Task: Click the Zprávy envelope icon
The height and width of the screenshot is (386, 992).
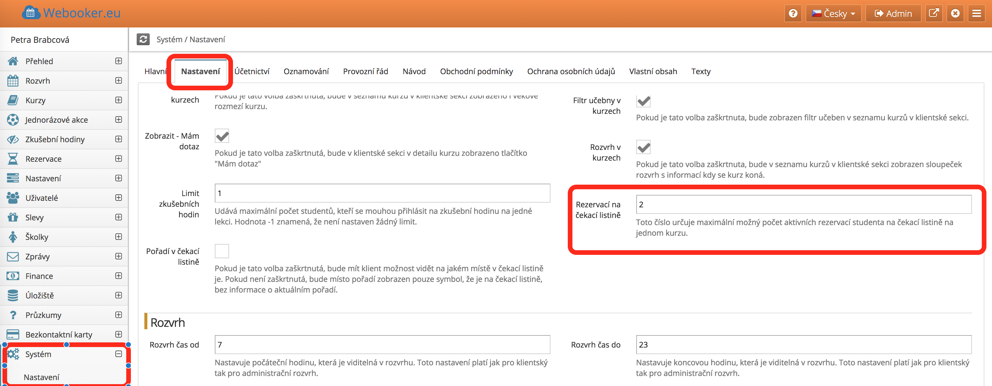Action: click(13, 257)
